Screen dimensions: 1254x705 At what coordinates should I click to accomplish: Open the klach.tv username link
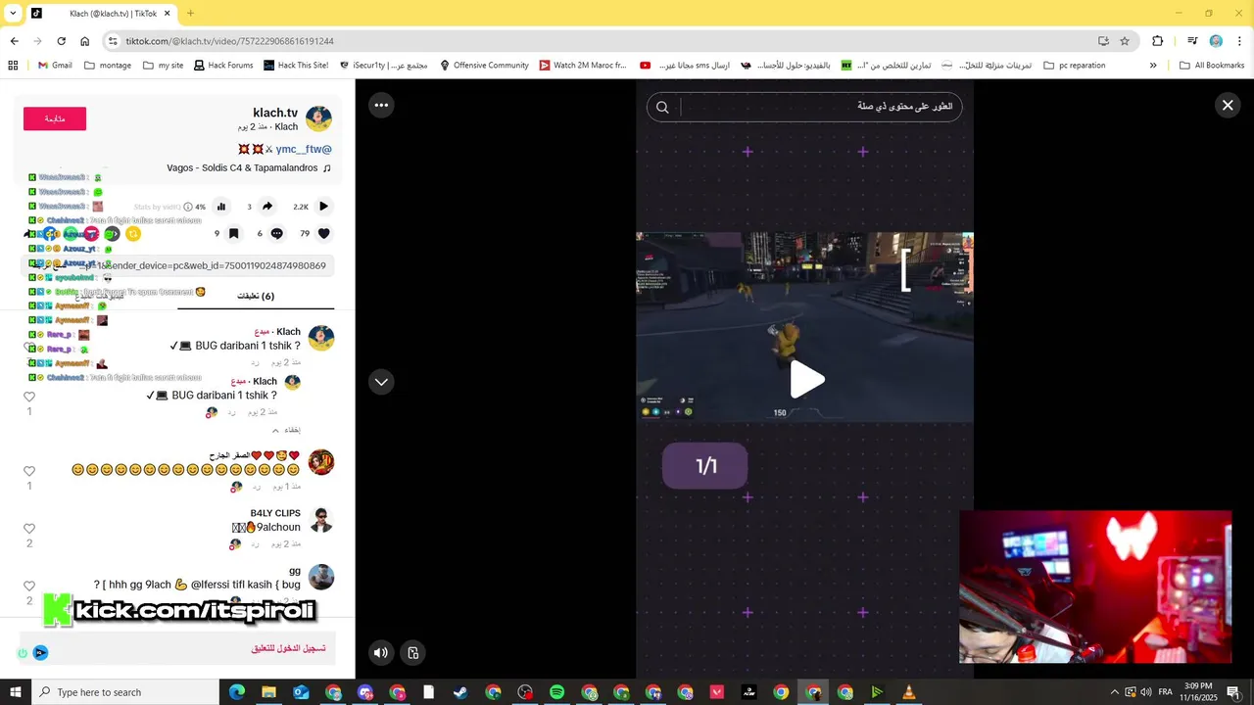(x=275, y=113)
